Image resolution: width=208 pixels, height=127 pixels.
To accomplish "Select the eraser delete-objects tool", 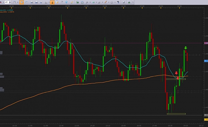I will click(123, 2).
